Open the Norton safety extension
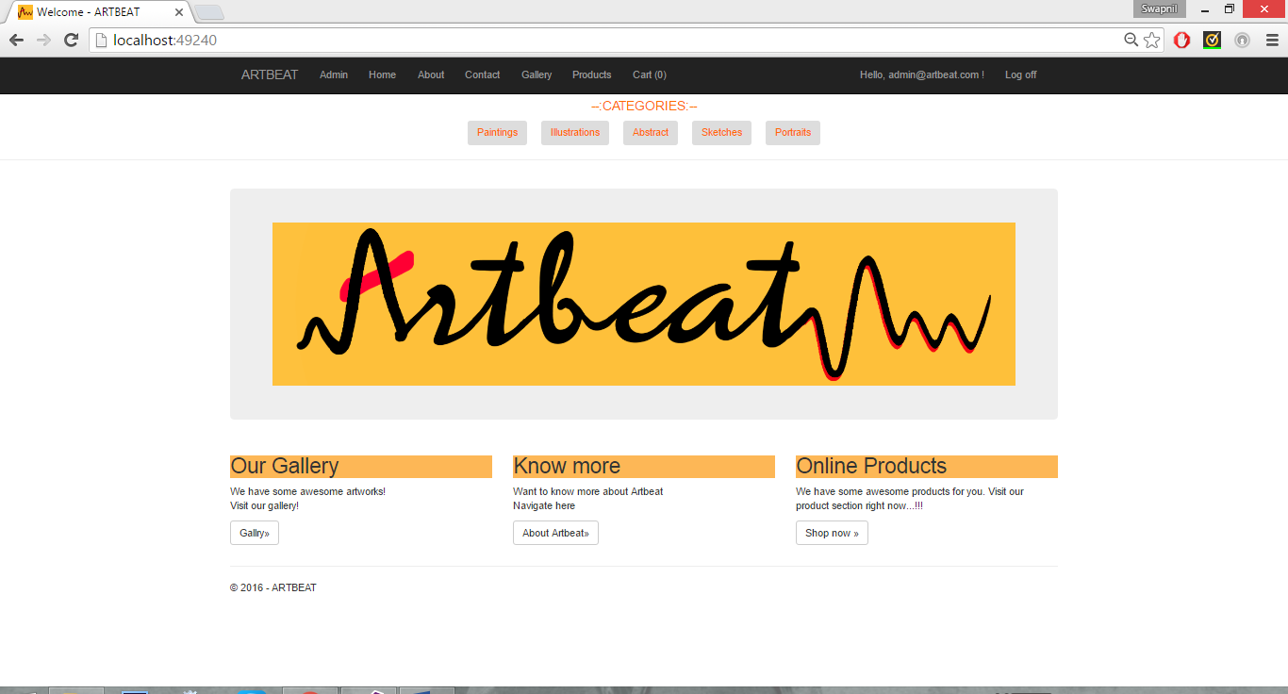1288x694 pixels. point(1212,40)
